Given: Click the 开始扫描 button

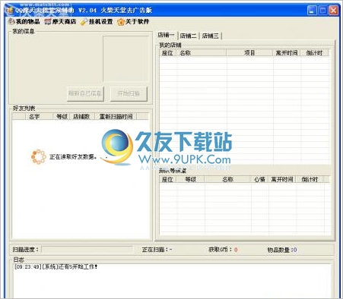Looking at the screenshot, I should (x=129, y=94).
